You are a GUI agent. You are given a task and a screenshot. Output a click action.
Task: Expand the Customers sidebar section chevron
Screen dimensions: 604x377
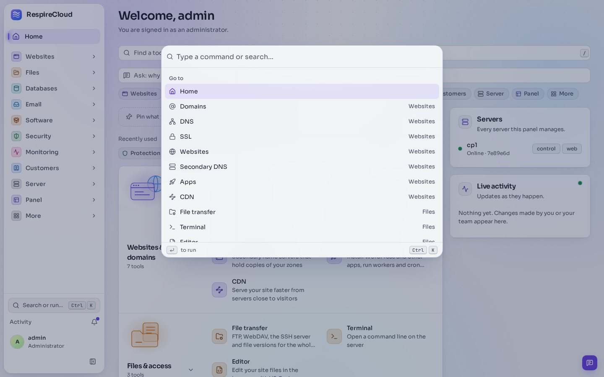[94, 168]
